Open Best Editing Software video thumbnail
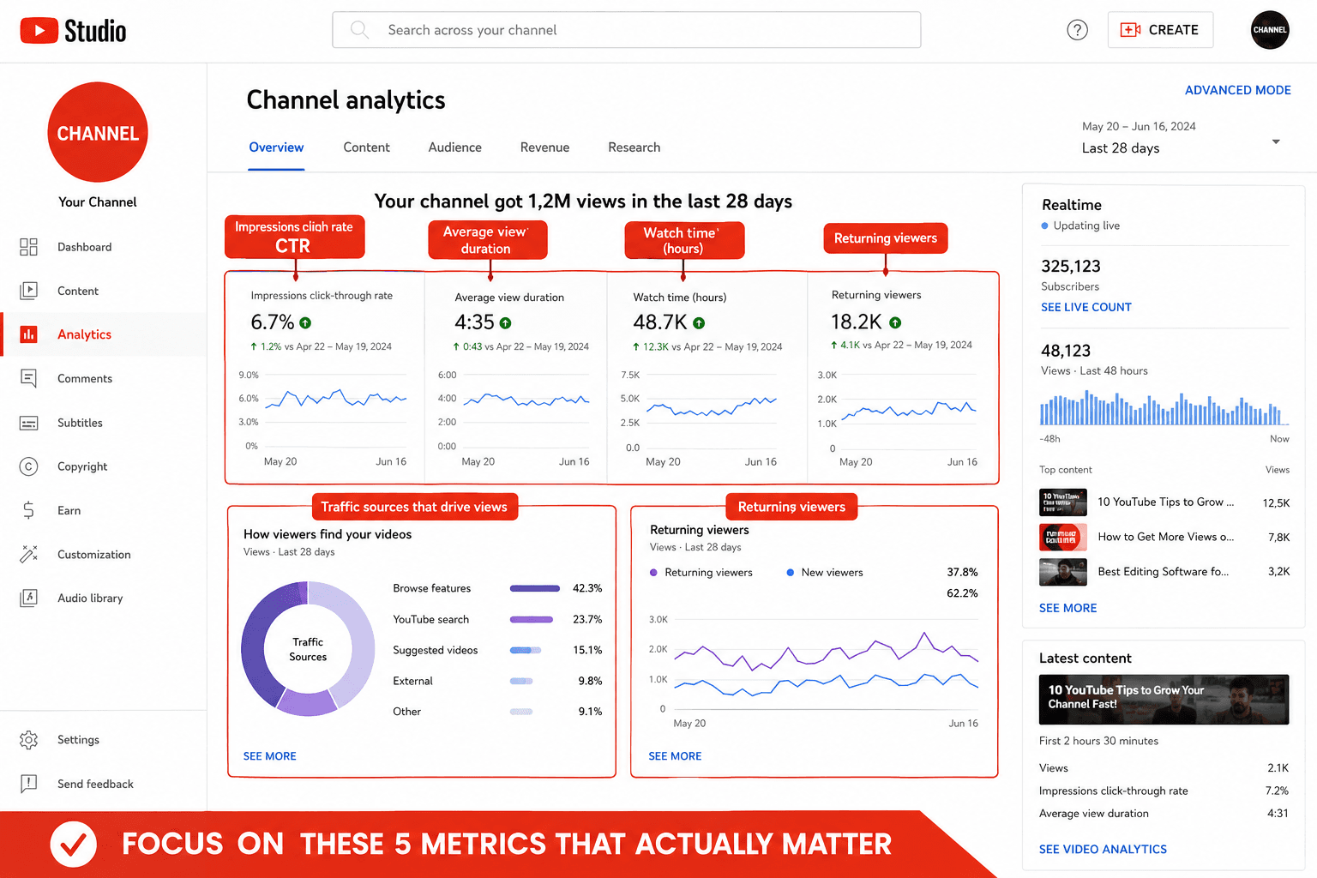Screen dimensions: 1317x878 (1062, 572)
